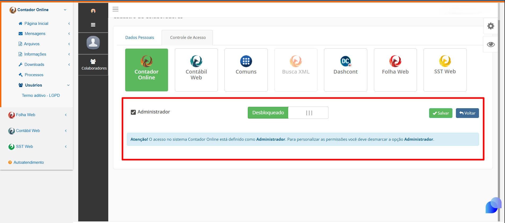
Task: Uncheck the Administrador checkbox
Action: point(133,112)
